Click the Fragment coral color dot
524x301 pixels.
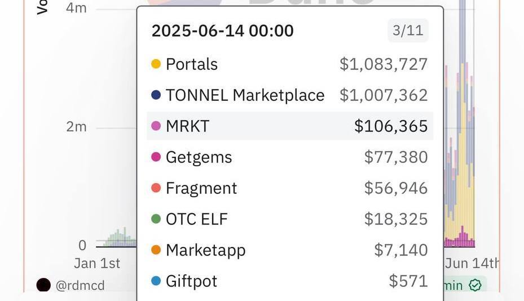coord(156,188)
